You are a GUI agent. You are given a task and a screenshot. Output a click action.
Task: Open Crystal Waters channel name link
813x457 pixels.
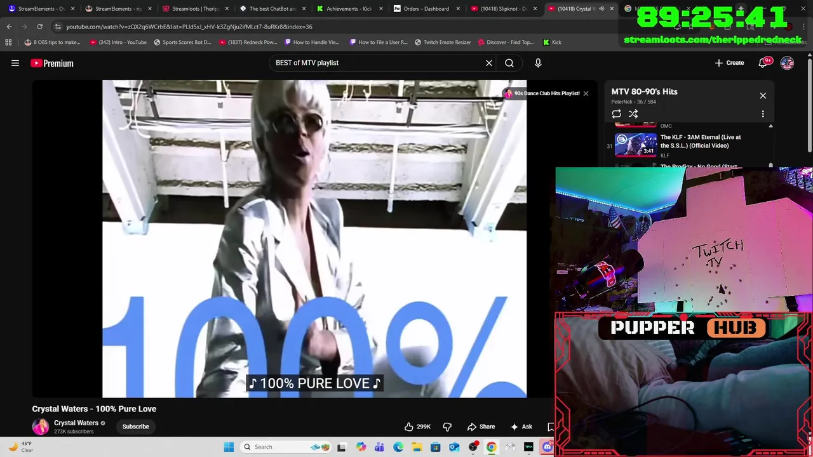pos(76,423)
